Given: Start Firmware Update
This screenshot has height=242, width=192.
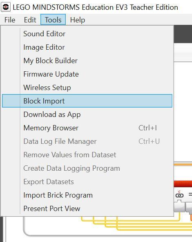Looking at the screenshot, I should [87, 74].
